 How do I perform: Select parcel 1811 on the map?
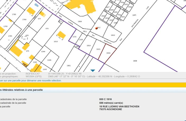(x=85, y=31)
